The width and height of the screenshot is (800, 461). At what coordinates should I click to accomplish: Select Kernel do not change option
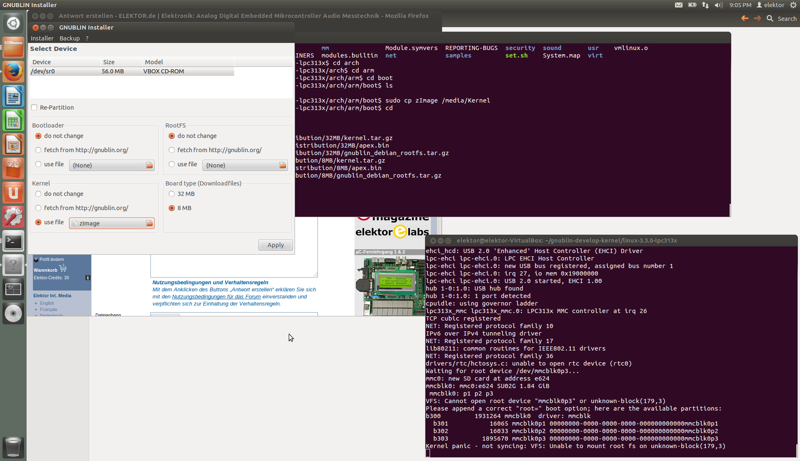[x=39, y=194]
